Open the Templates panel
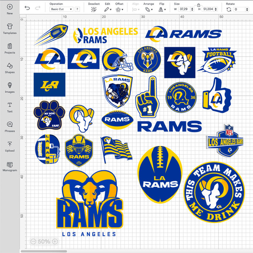 (10, 29)
